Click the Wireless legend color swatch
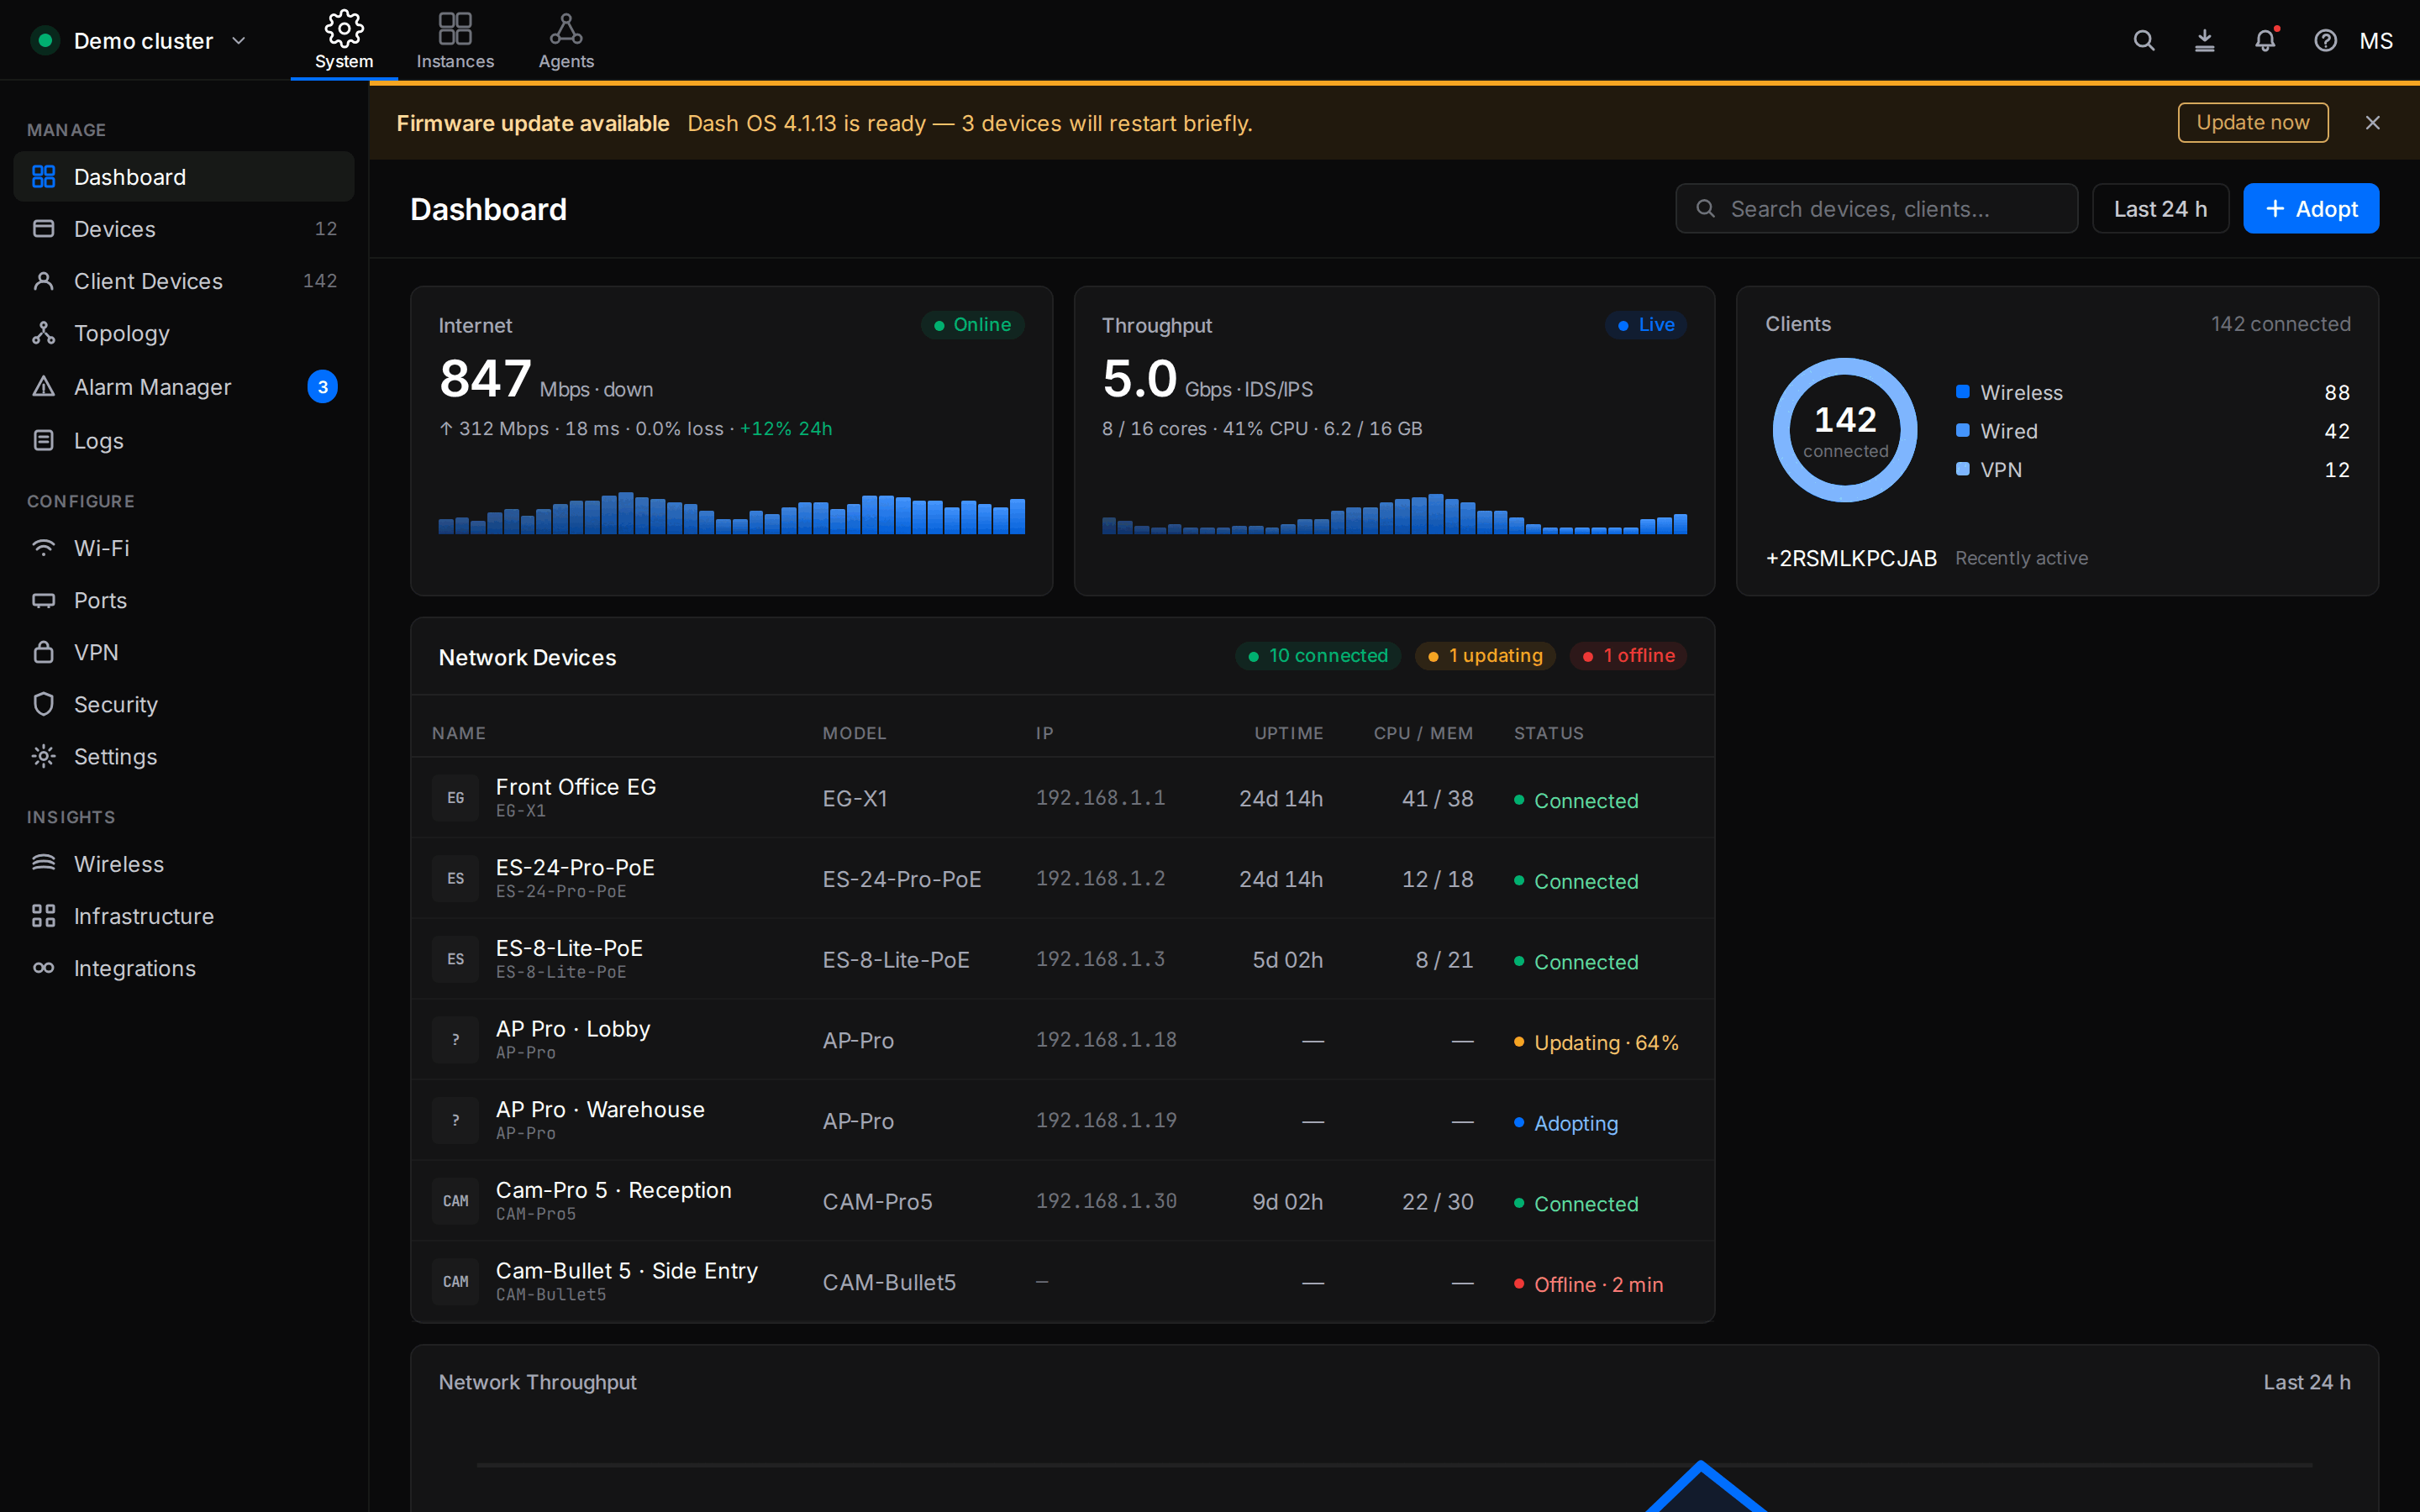This screenshot has width=2420, height=1512. point(1962,392)
